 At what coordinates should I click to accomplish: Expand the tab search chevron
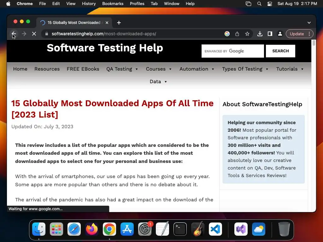point(309,23)
